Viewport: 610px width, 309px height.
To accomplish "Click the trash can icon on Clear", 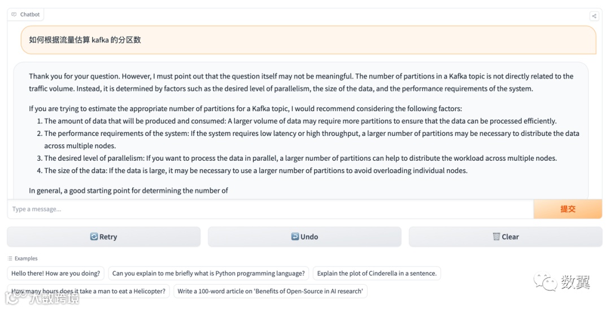I will 496,237.
